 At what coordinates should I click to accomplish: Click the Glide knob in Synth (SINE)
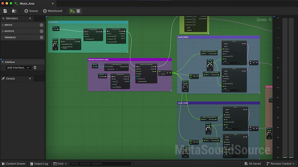tap(210, 66)
